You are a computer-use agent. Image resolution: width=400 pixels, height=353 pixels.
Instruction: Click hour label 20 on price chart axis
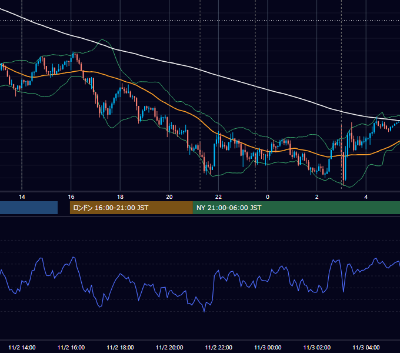tap(169, 197)
